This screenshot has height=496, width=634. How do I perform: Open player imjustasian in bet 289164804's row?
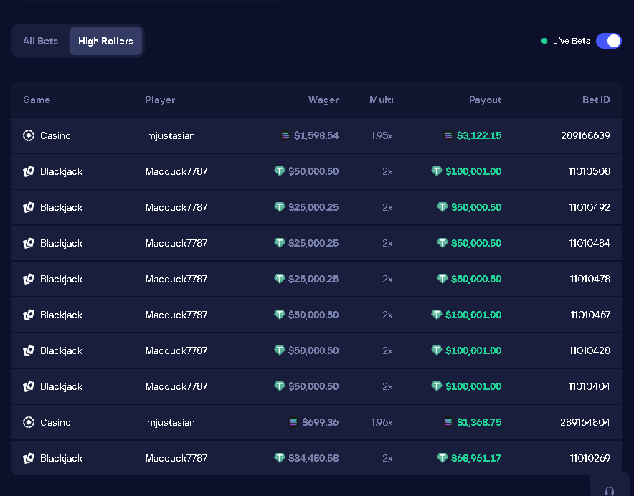pos(170,422)
